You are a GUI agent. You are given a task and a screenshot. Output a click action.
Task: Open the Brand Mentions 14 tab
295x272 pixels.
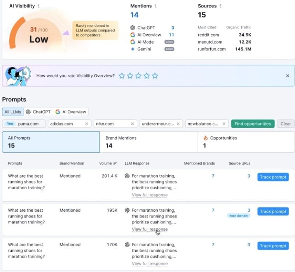(148, 142)
